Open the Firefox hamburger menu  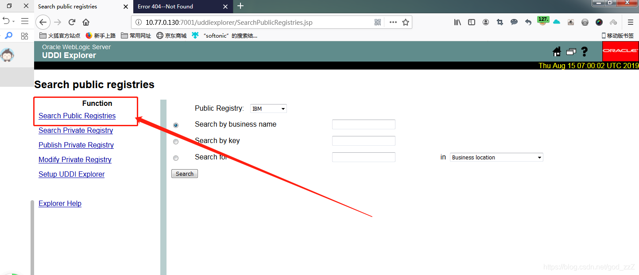[x=631, y=22]
